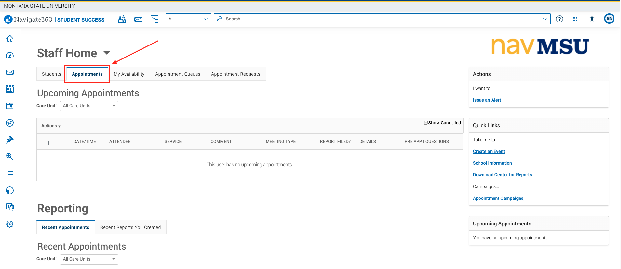The width and height of the screenshot is (621, 269).
Task: Click the REPORT FILED? column header
Action: pos(335,142)
